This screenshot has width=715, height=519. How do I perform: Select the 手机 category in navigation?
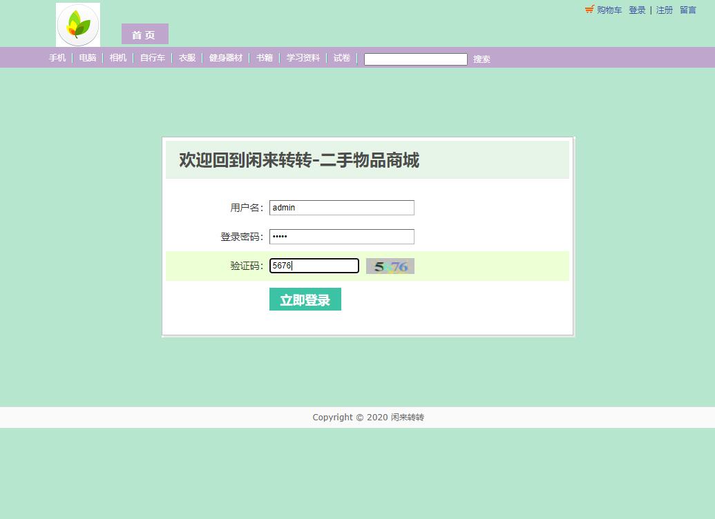(x=57, y=58)
